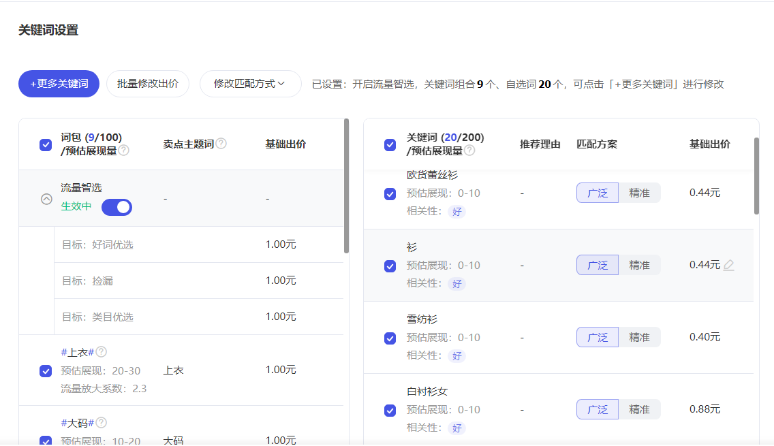774x446 pixels.
Task: Click 1.00元 bid for #上衣#
Action: point(281,370)
